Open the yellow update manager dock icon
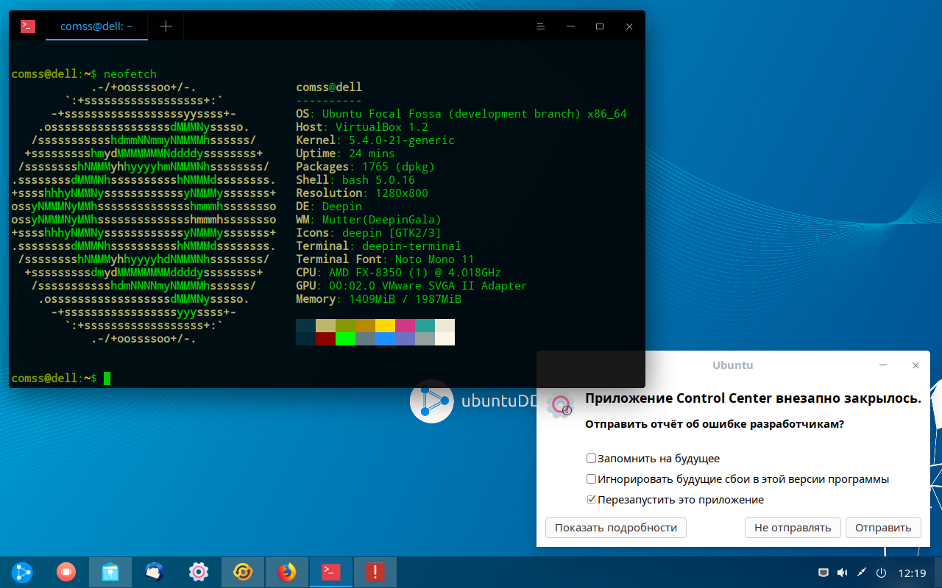Screen dimensions: 942x588 tap(243, 572)
